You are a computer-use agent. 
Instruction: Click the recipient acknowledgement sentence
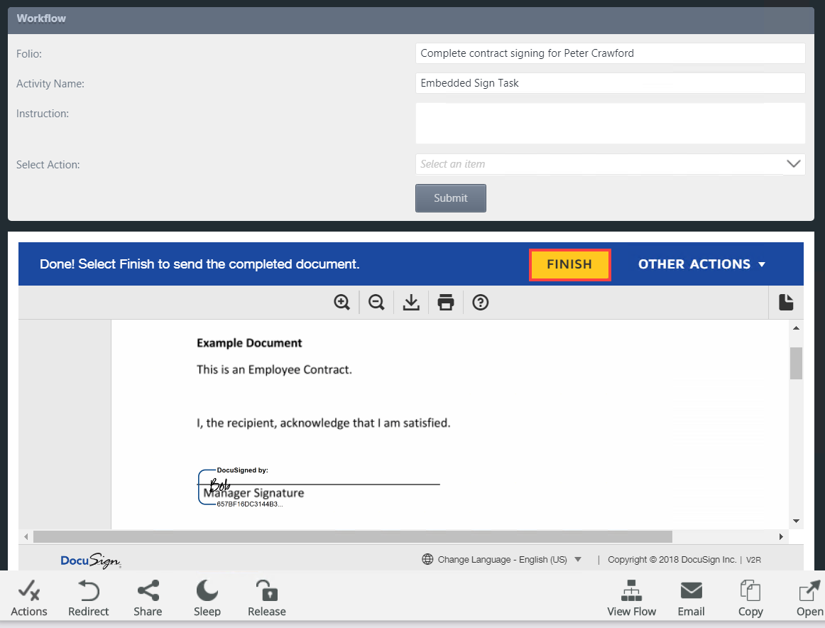324,423
